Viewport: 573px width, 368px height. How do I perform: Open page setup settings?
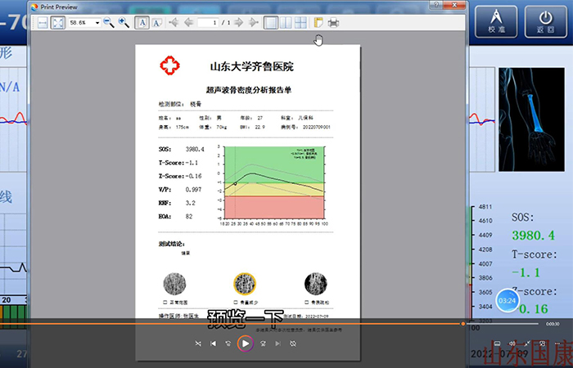coord(318,23)
